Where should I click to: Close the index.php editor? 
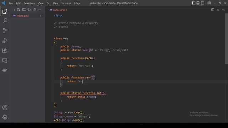pos(218,10)
